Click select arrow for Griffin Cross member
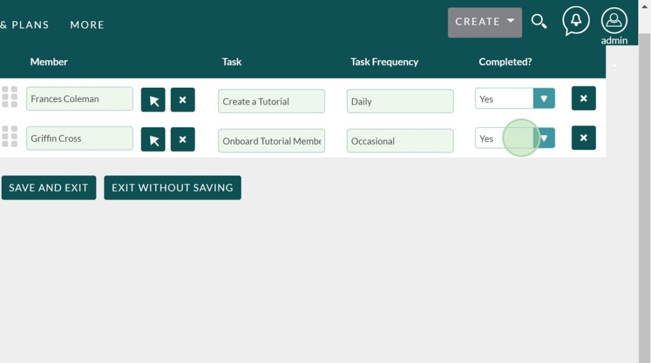The width and height of the screenshot is (651, 363). pyautogui.click(x=153, y=139)
